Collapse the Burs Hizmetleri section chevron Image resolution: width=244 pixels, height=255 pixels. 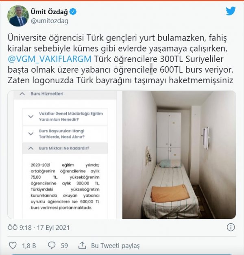point(22,94)
